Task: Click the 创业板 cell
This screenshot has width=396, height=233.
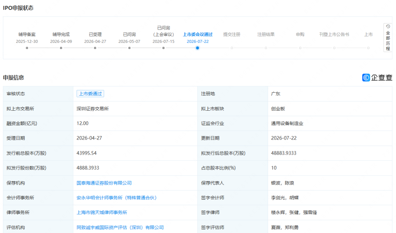Action: tap(278, 109)
